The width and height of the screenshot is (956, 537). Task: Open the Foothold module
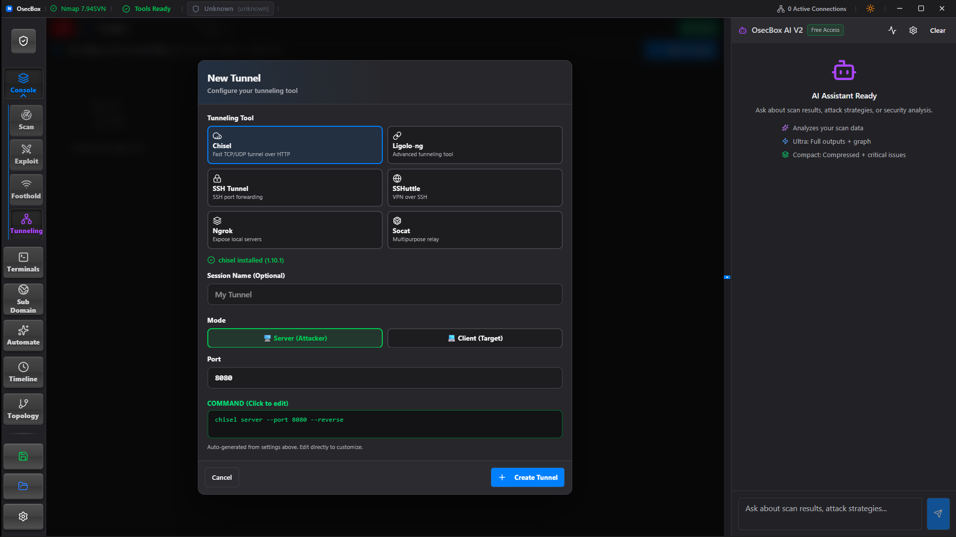coord(26,189)
